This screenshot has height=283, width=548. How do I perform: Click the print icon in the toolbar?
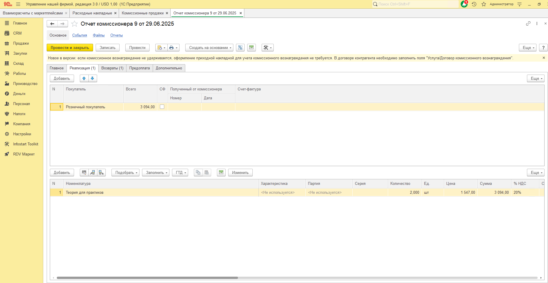pos(172,48)
